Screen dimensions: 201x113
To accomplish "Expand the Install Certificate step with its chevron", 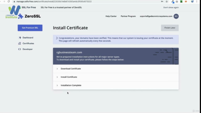I will point(57,77).
